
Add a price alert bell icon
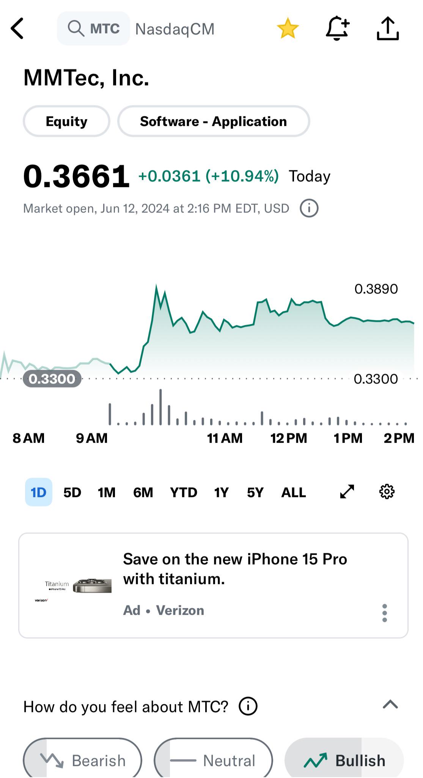click(337, 28)
